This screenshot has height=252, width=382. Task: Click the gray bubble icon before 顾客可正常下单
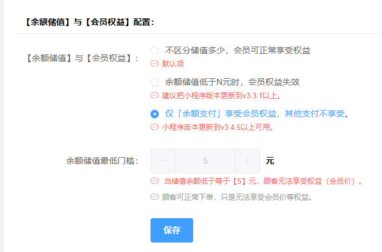coord(154,197)
